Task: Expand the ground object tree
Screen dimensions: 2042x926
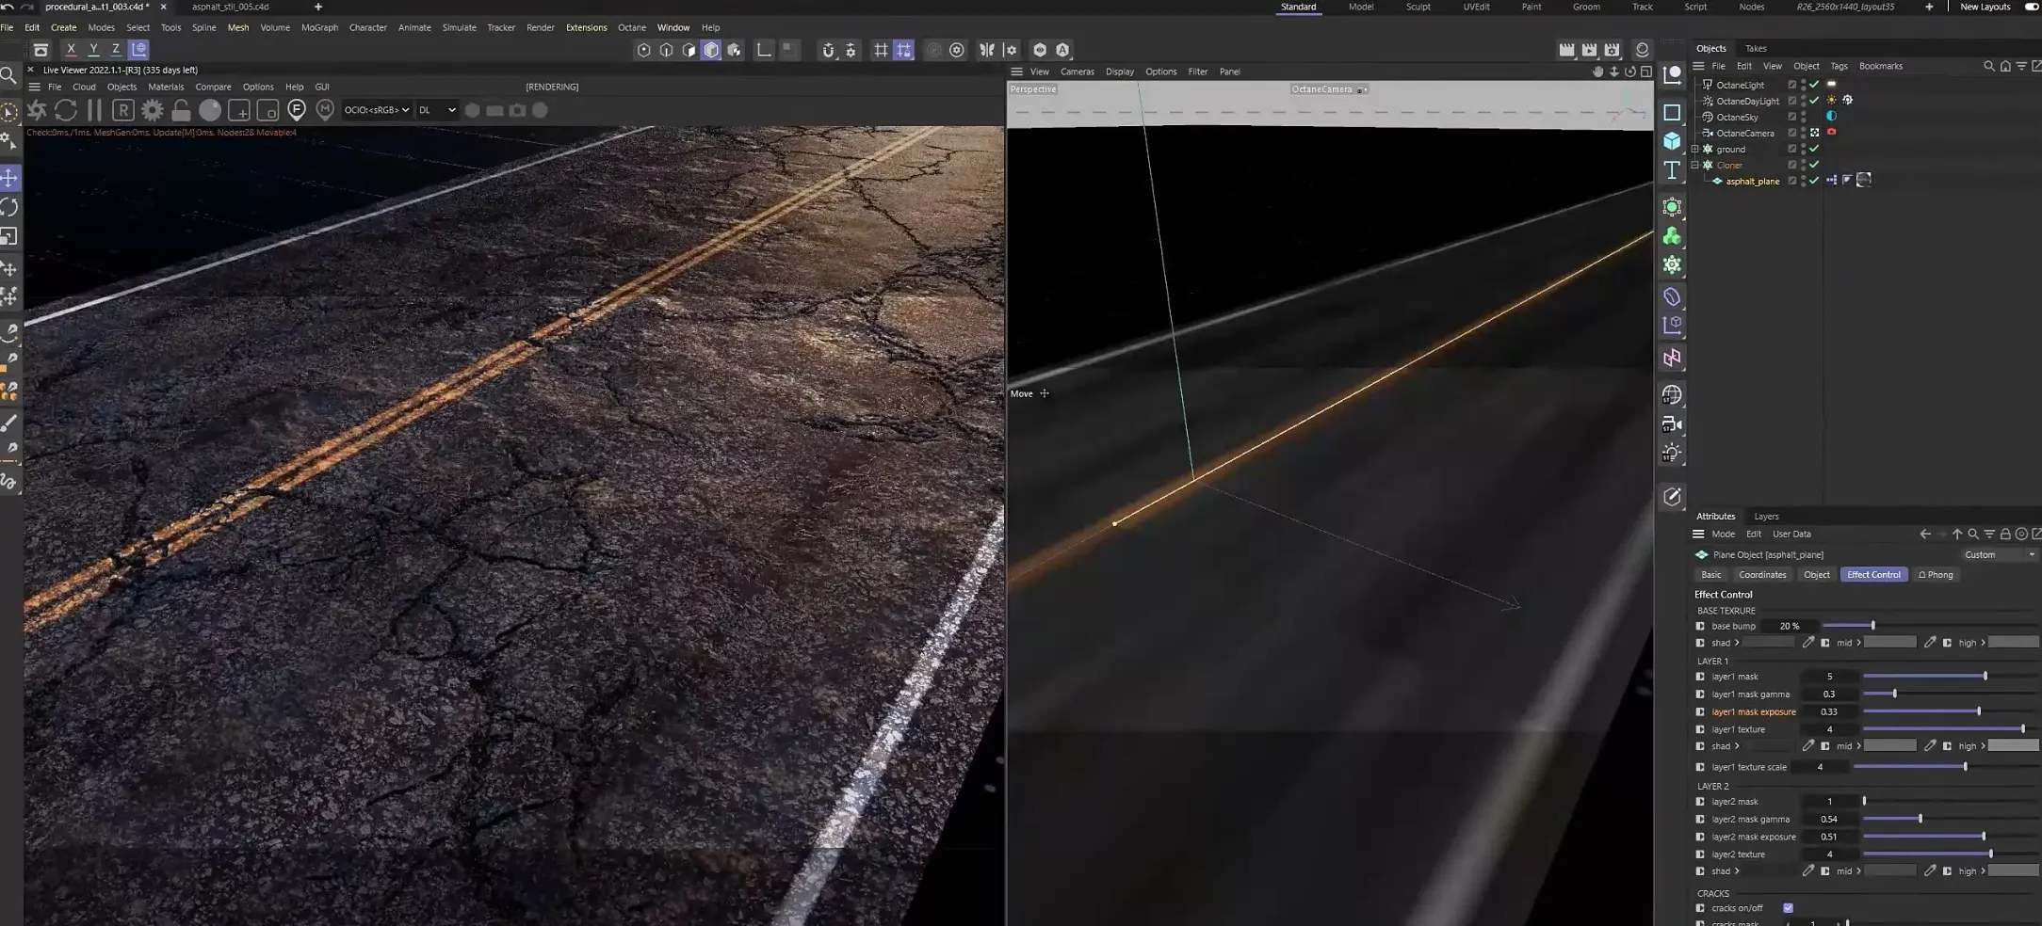Action: [x=1695, y=149]
